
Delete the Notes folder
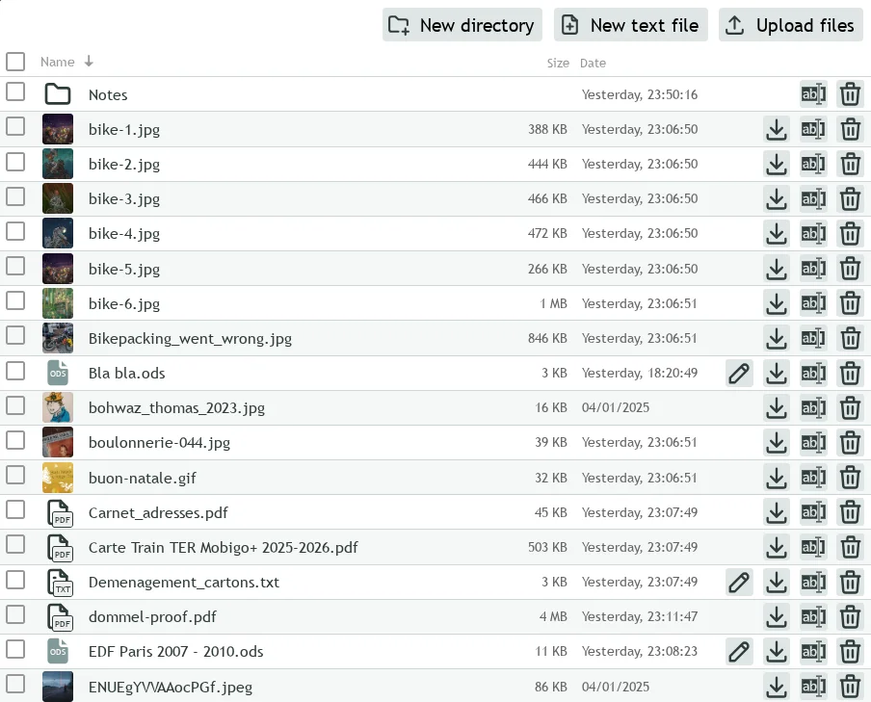coord(851,94)
